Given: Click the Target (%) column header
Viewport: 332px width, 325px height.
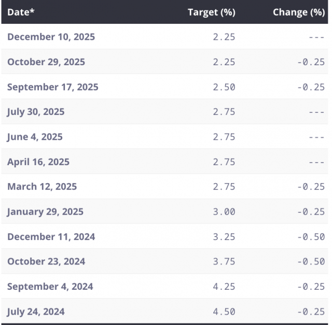Looking at the screenshot, I should point(211,12).
